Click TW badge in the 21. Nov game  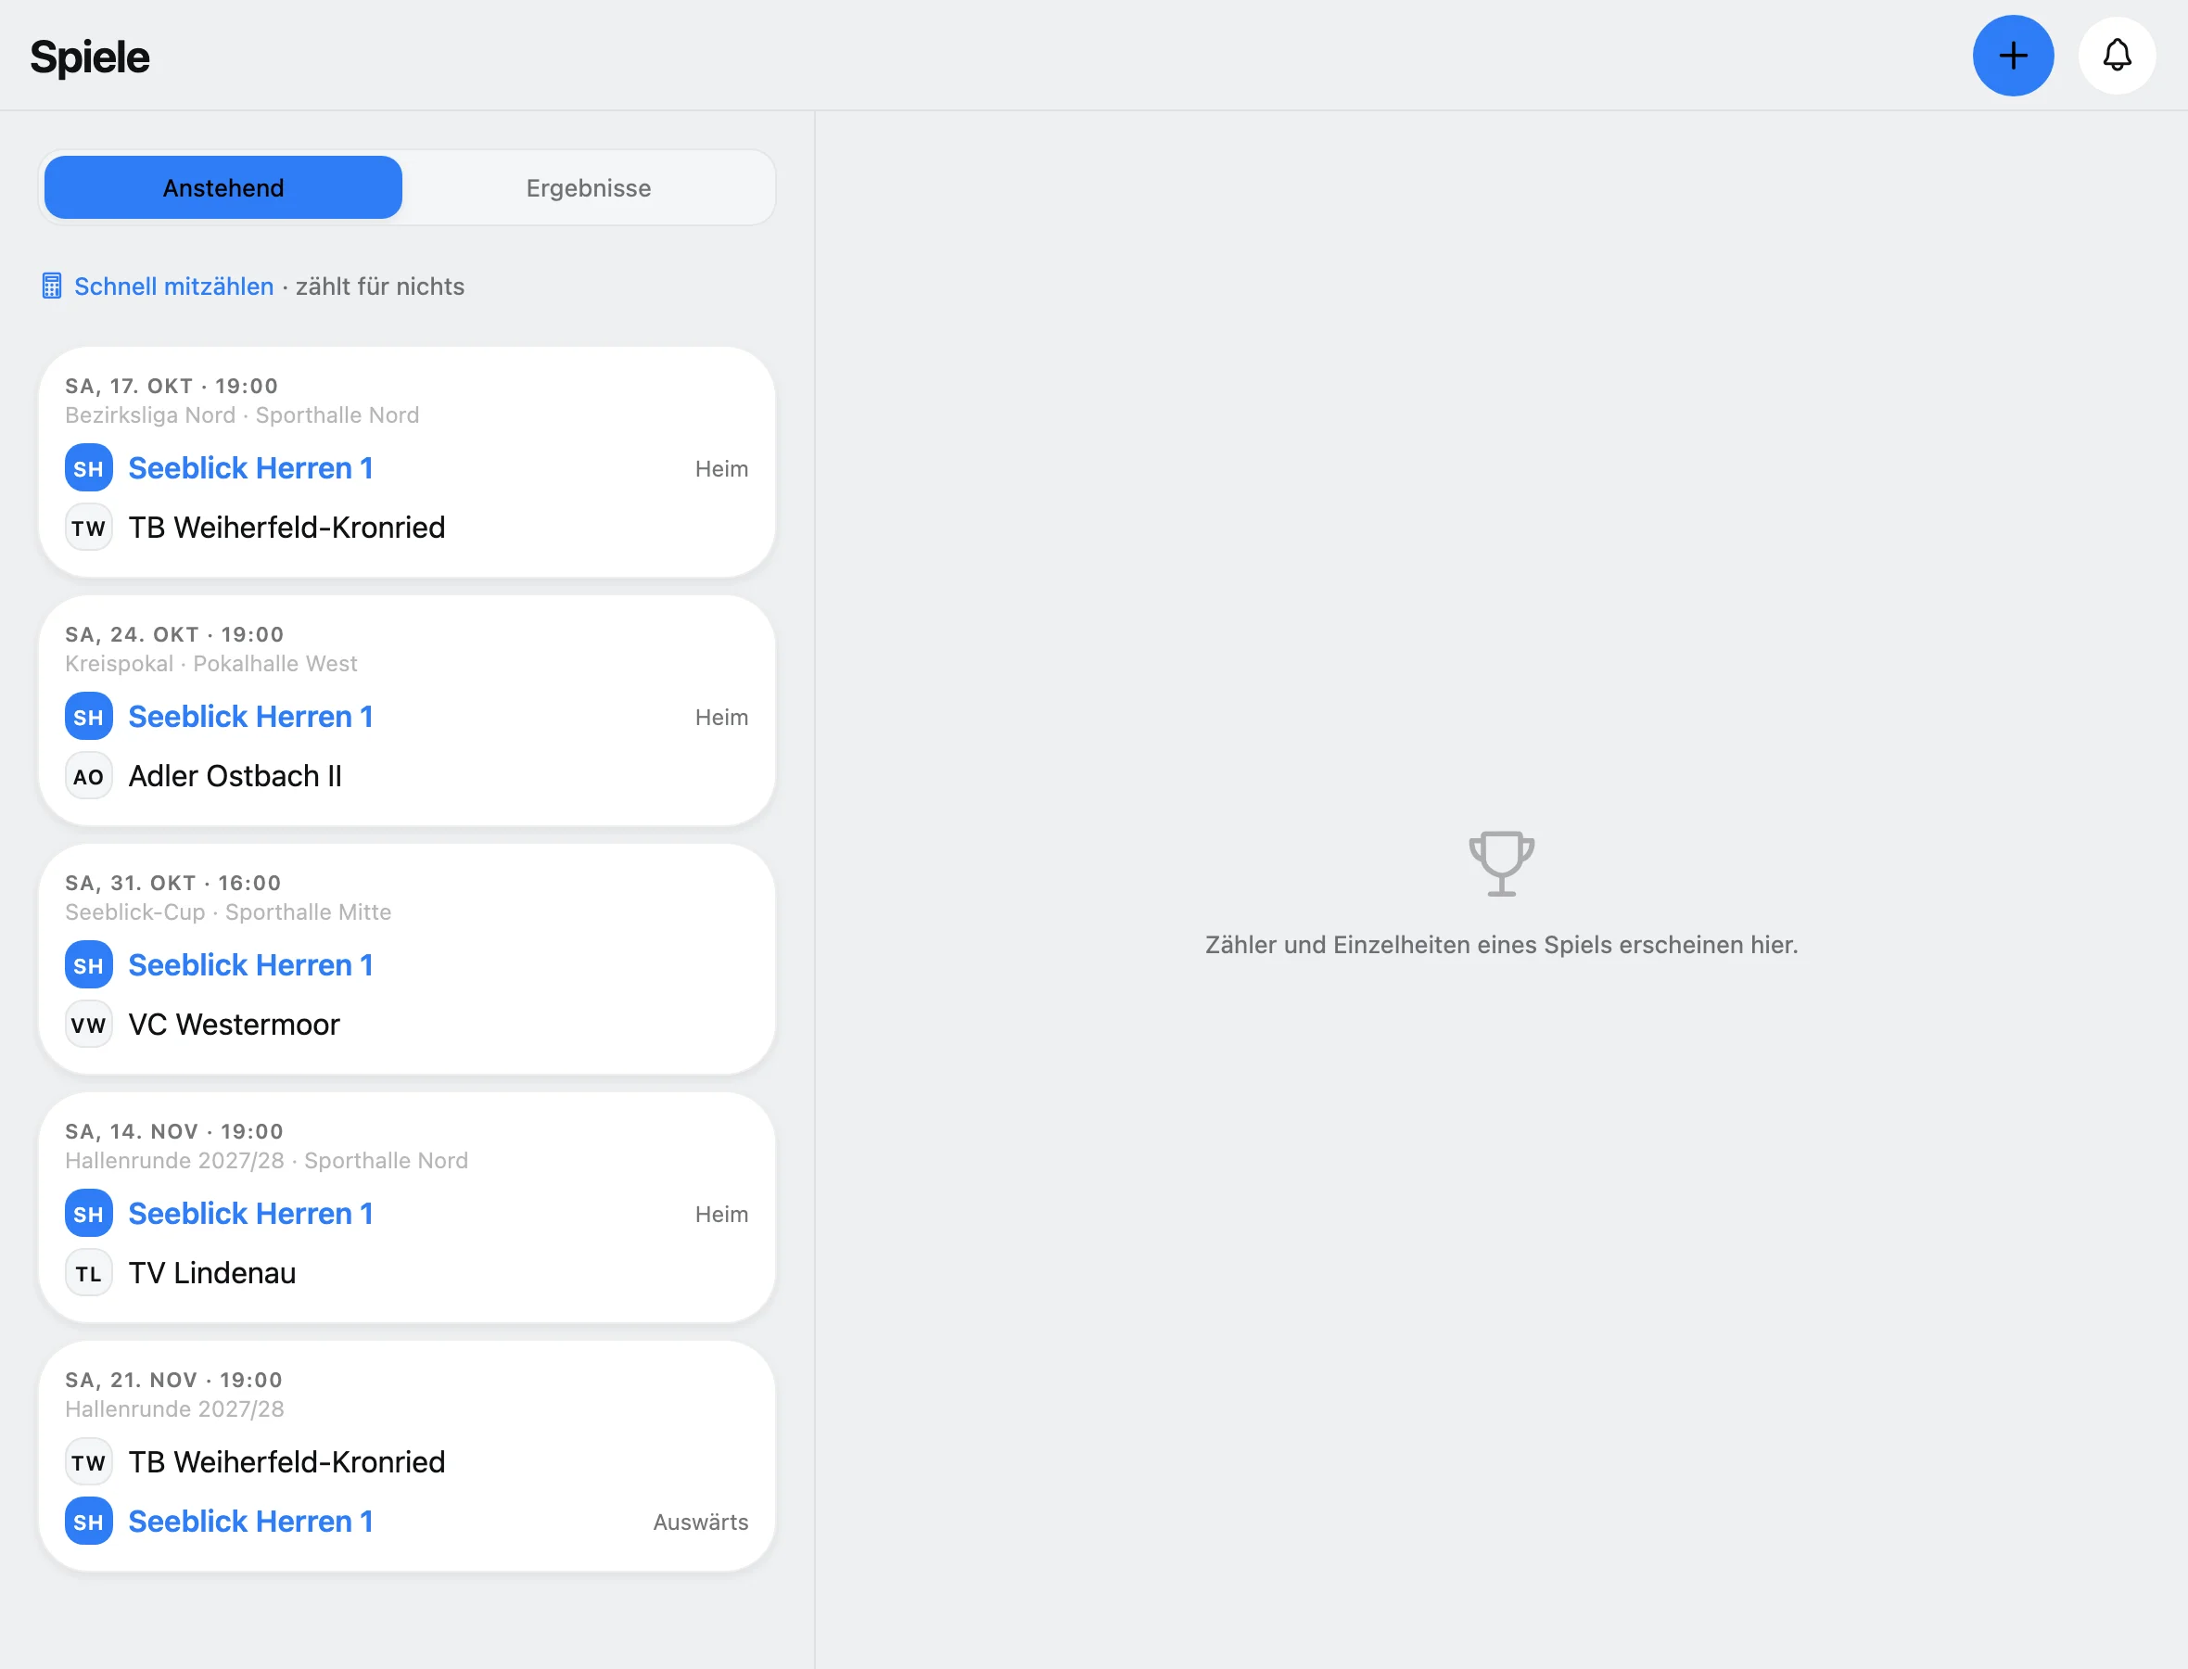[x=88, y=1461]
